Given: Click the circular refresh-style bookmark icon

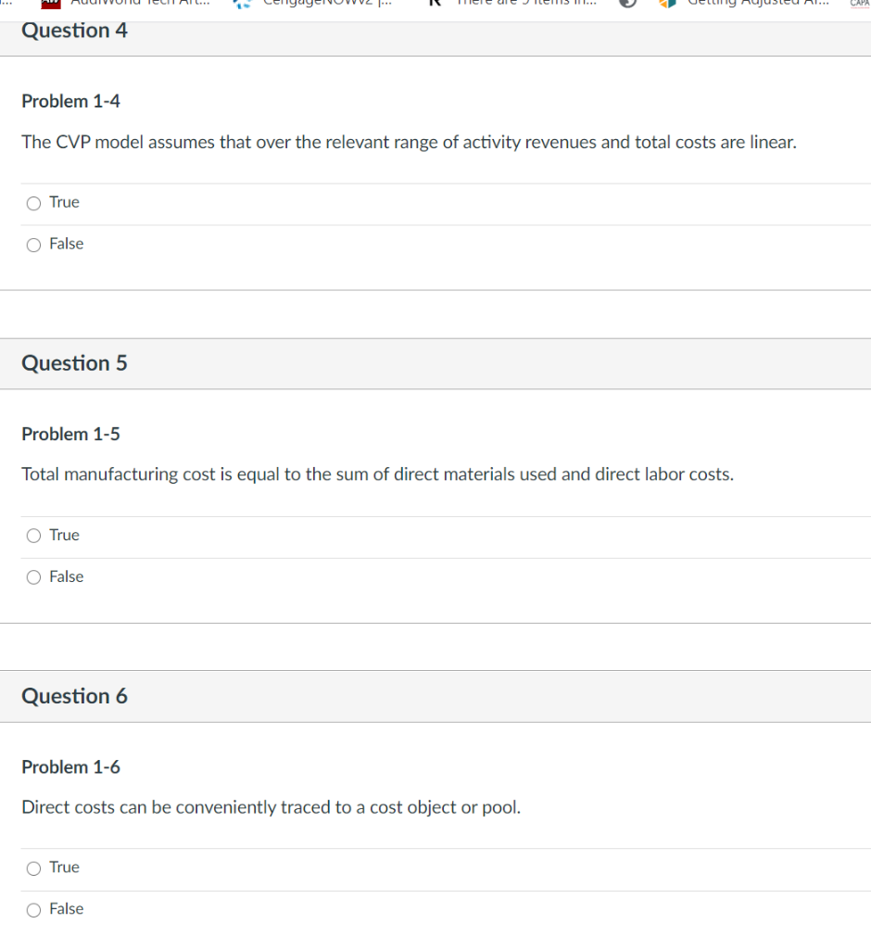Looking at the screenshot, I should tap(628, 4).
